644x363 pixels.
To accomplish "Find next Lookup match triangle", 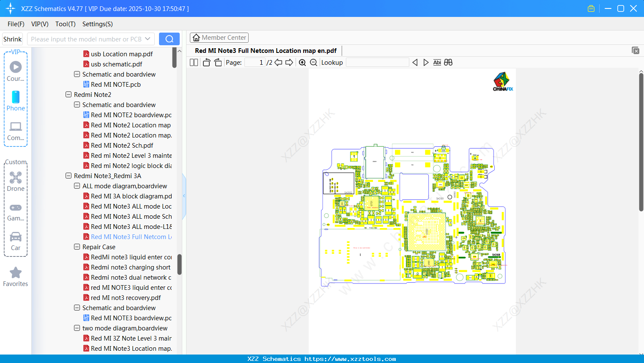I will [426, 63].
